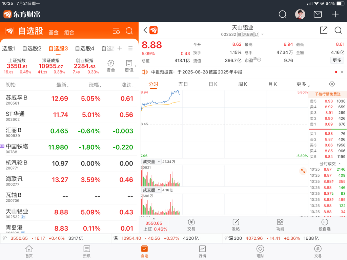Select 天山铝业 row in watchlist

[69, 213]
